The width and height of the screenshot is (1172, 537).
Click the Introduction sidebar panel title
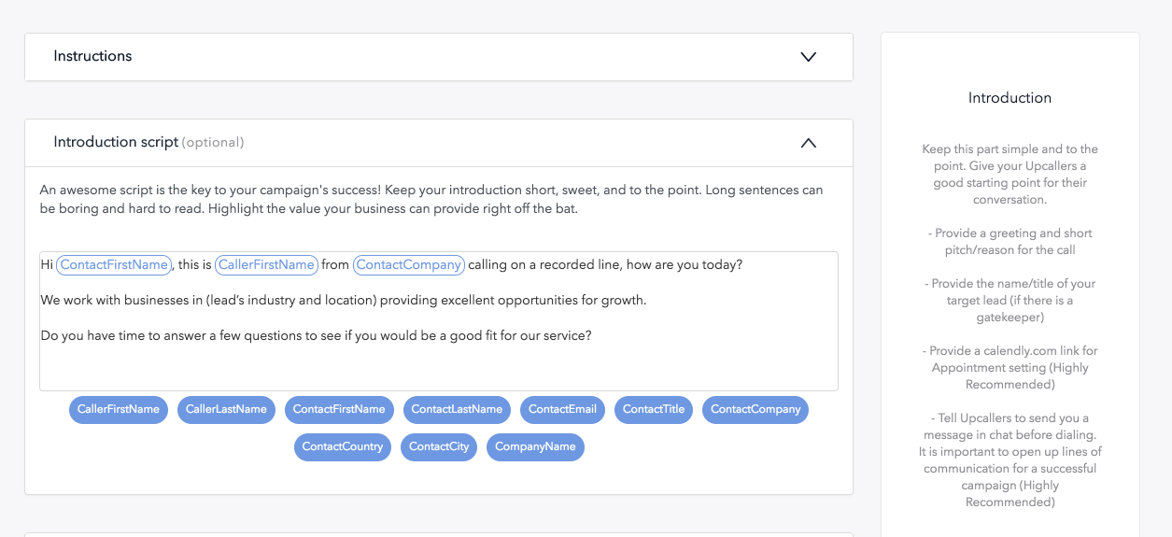tap(1010, 98)
